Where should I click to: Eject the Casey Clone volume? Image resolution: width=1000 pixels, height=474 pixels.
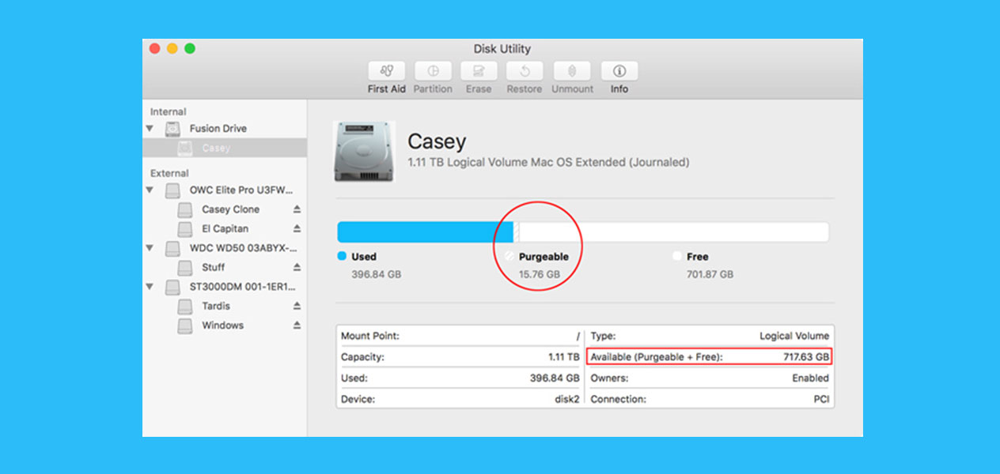[297, 209]
